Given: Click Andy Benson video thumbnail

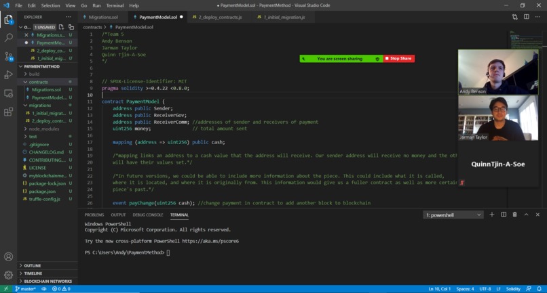Looking at the screenshot, I should tap(498, 72).
